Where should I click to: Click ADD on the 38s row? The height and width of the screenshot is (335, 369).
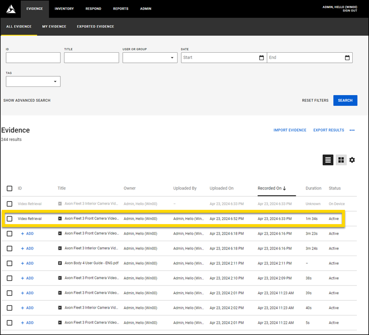27,278
